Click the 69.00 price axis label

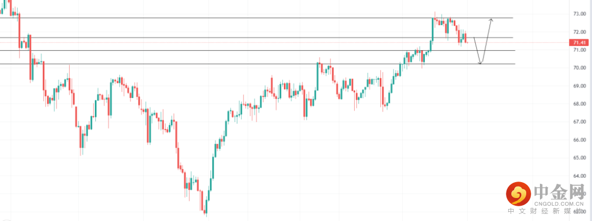tap(579, 86)
